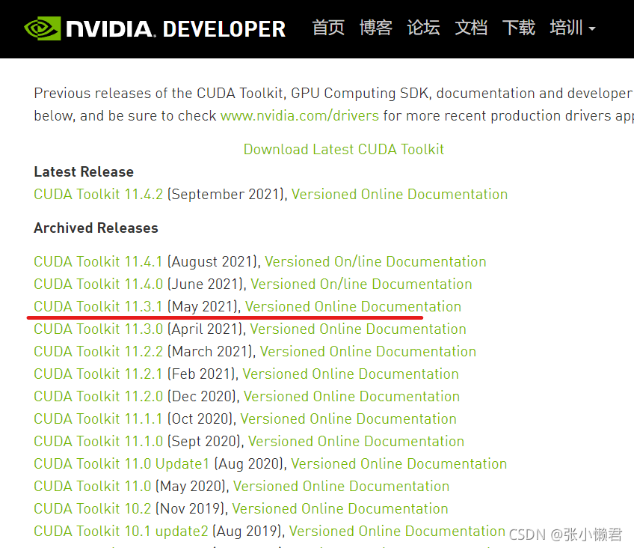Select the 下载 download menu item
Screen dimensions: 634x548
pyautogui.click(x=519, y=28)
